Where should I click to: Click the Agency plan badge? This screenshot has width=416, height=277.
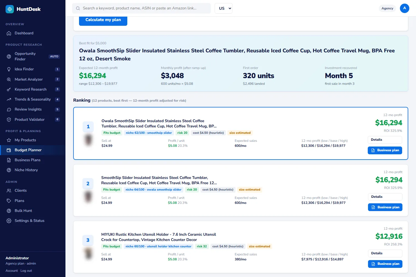[387, 8]
